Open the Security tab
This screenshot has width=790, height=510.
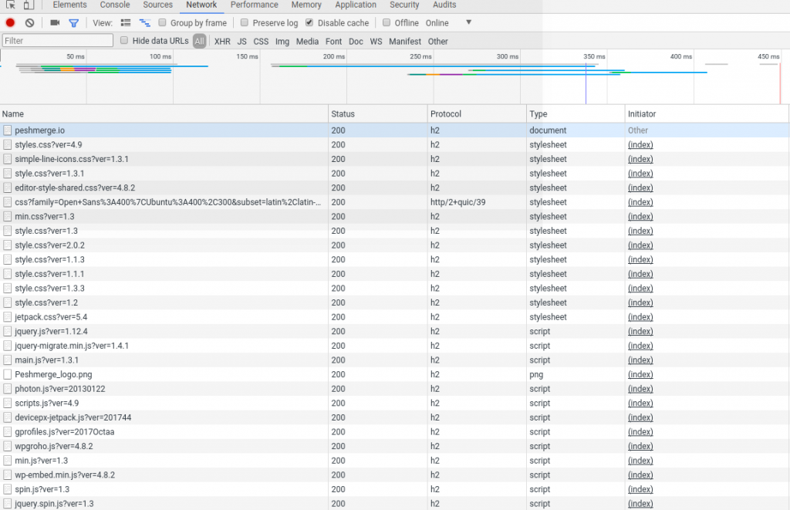[x=404, y=5]
